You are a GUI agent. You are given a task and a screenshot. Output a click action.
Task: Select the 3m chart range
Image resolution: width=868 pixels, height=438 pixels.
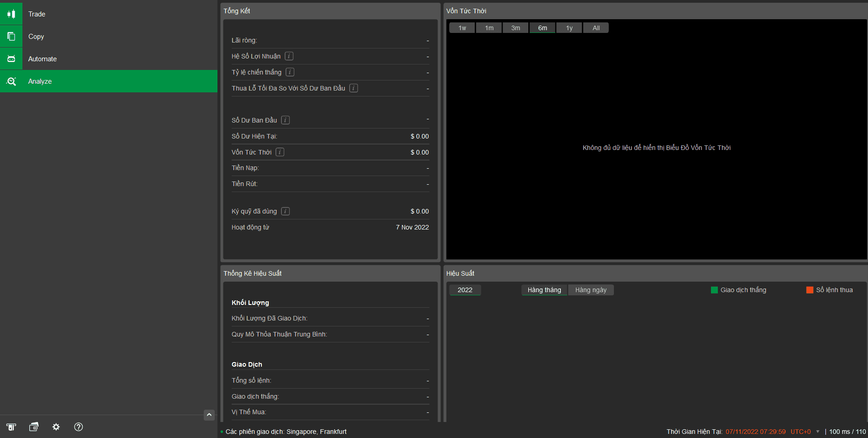point(515,28)
